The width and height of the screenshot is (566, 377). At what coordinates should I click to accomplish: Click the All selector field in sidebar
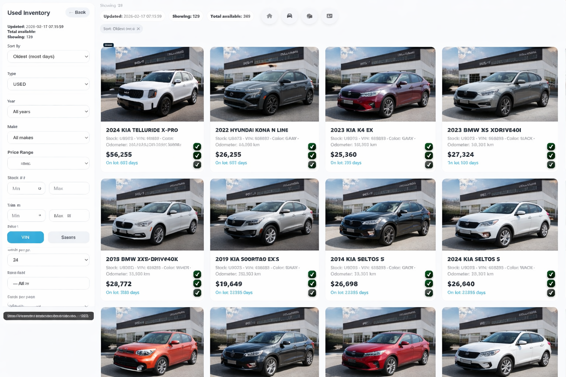(x=48, y=283)
